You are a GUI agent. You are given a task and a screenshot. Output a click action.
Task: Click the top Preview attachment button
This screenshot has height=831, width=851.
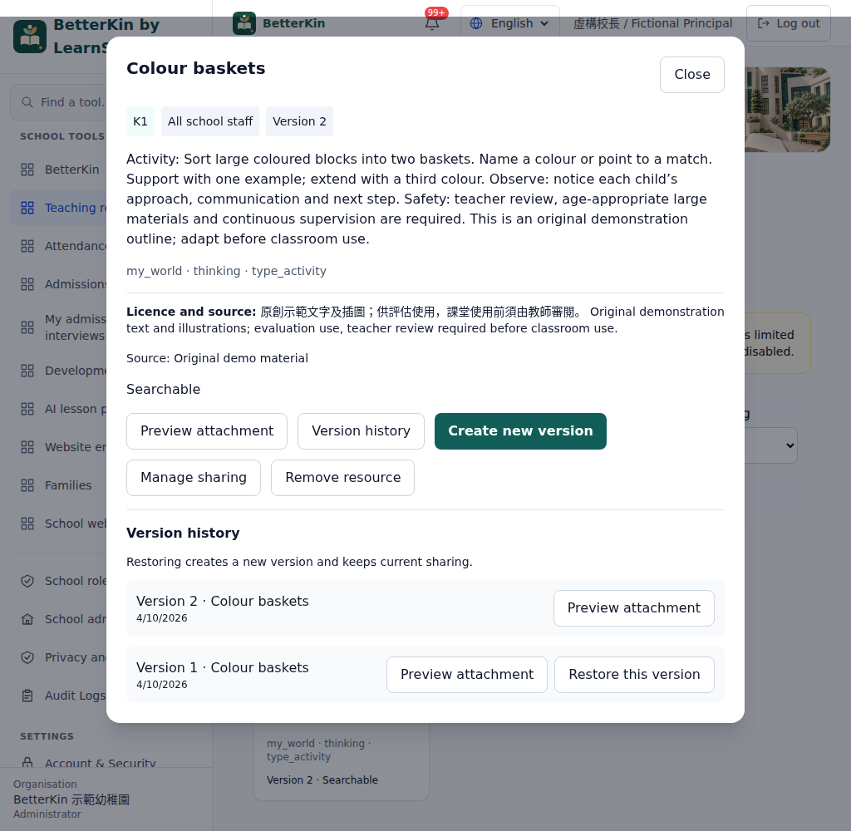(207, 431)
